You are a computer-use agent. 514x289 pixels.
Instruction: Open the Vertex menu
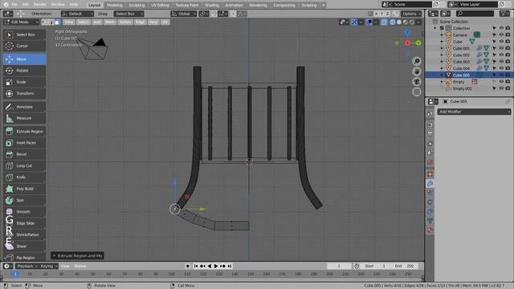click(125, 22)
